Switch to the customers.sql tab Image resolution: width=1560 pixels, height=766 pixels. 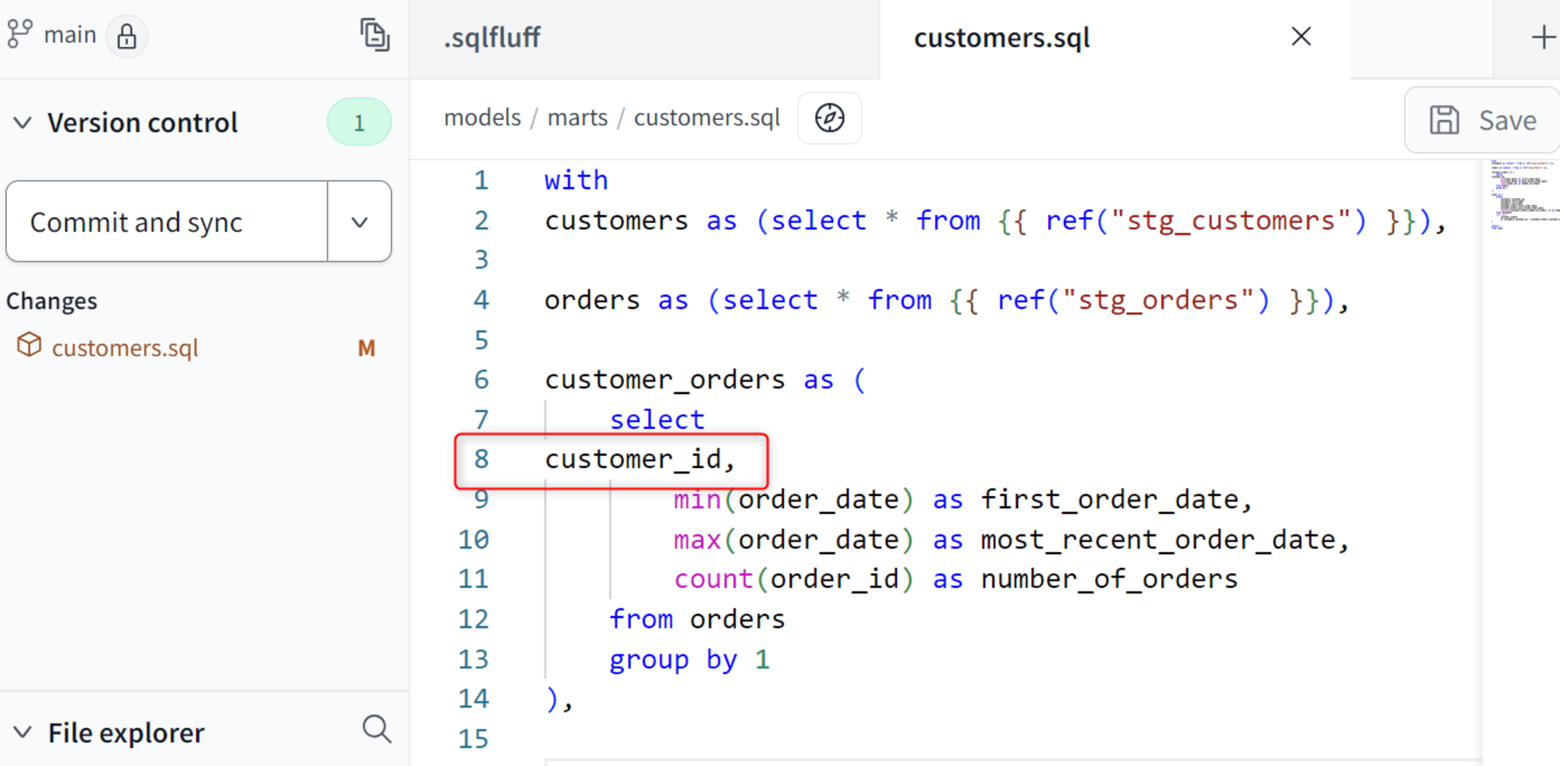pos(1002,37)
